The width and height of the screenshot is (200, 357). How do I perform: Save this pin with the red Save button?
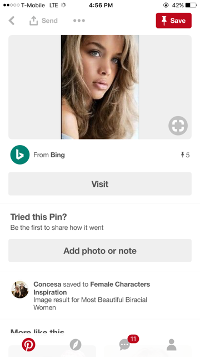(x=174, y=21)
